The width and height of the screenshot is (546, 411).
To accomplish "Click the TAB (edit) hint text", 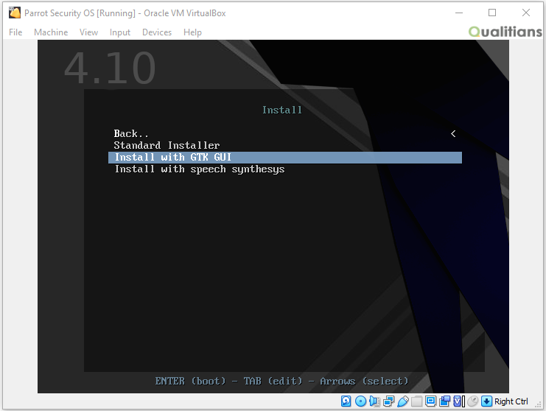I will [x=273, y=381].
